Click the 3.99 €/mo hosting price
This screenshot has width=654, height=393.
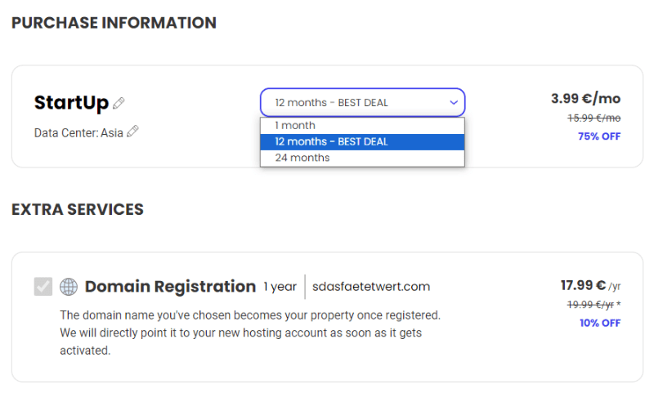[x=585, y=99]
